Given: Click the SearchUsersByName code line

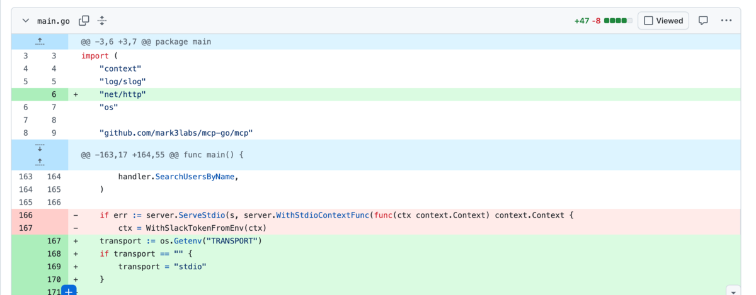Looking at the screenshot, I should point(178,177).
